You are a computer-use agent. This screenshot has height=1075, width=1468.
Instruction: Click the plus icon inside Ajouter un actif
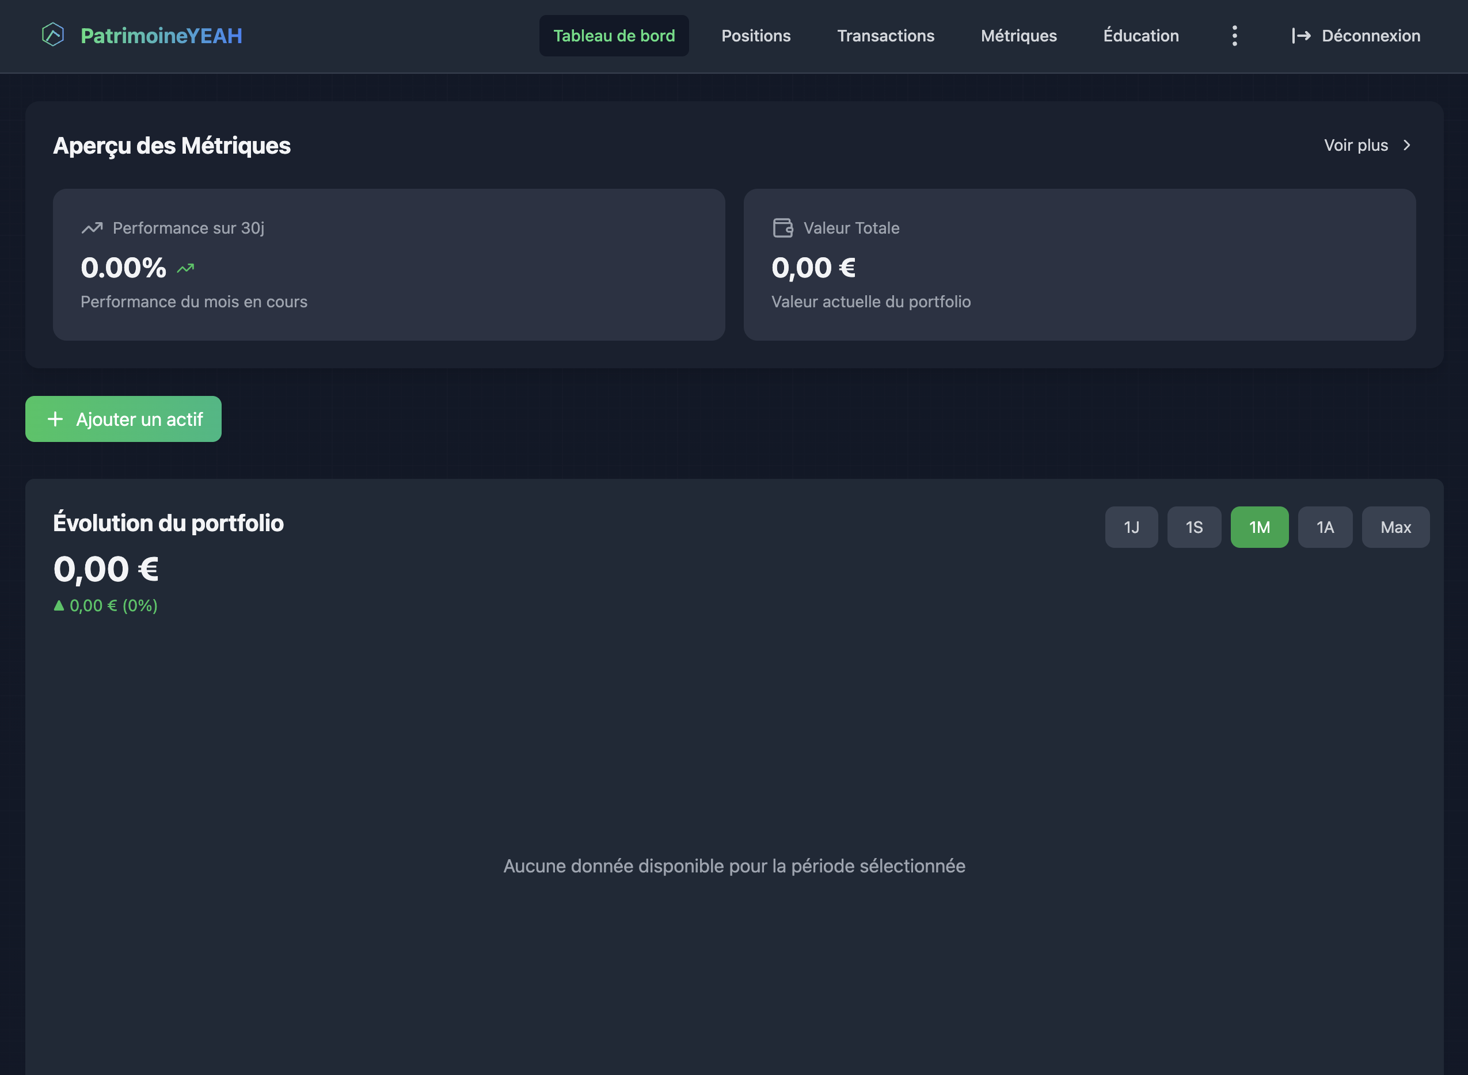click(x=55, y=419)
